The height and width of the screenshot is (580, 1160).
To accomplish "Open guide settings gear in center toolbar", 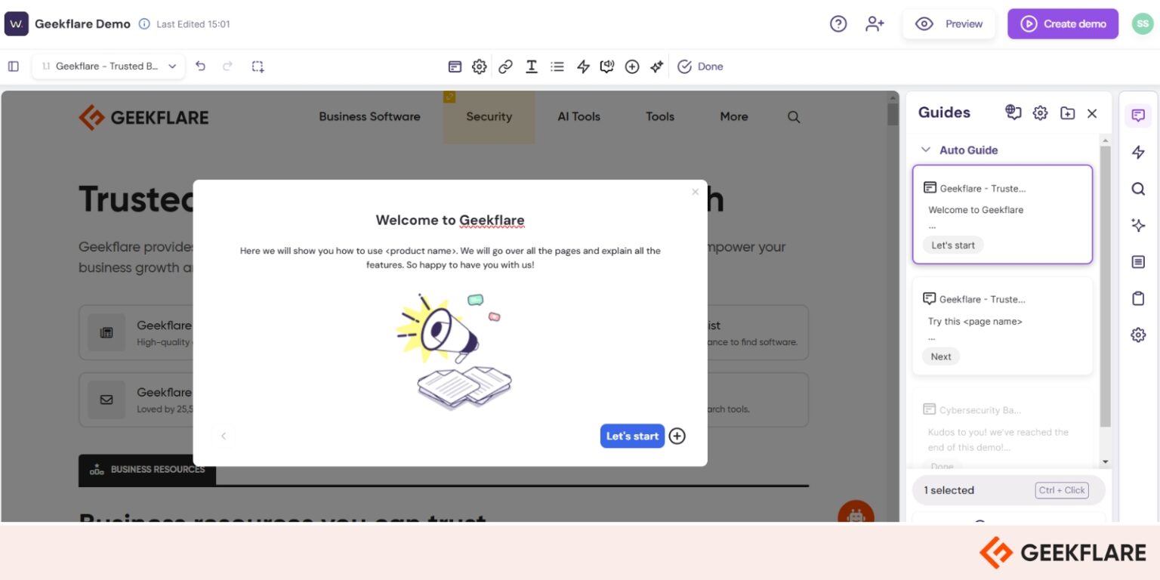I will (x=479, y=66).
